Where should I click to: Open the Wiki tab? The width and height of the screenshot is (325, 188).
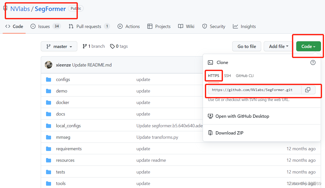pos(186,26)
